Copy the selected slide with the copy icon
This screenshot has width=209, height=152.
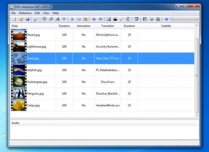click(79, 19)
